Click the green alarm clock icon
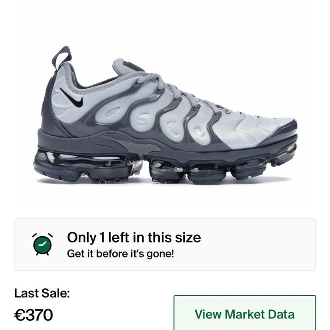330x330 pixels. (x=43, y=244)
